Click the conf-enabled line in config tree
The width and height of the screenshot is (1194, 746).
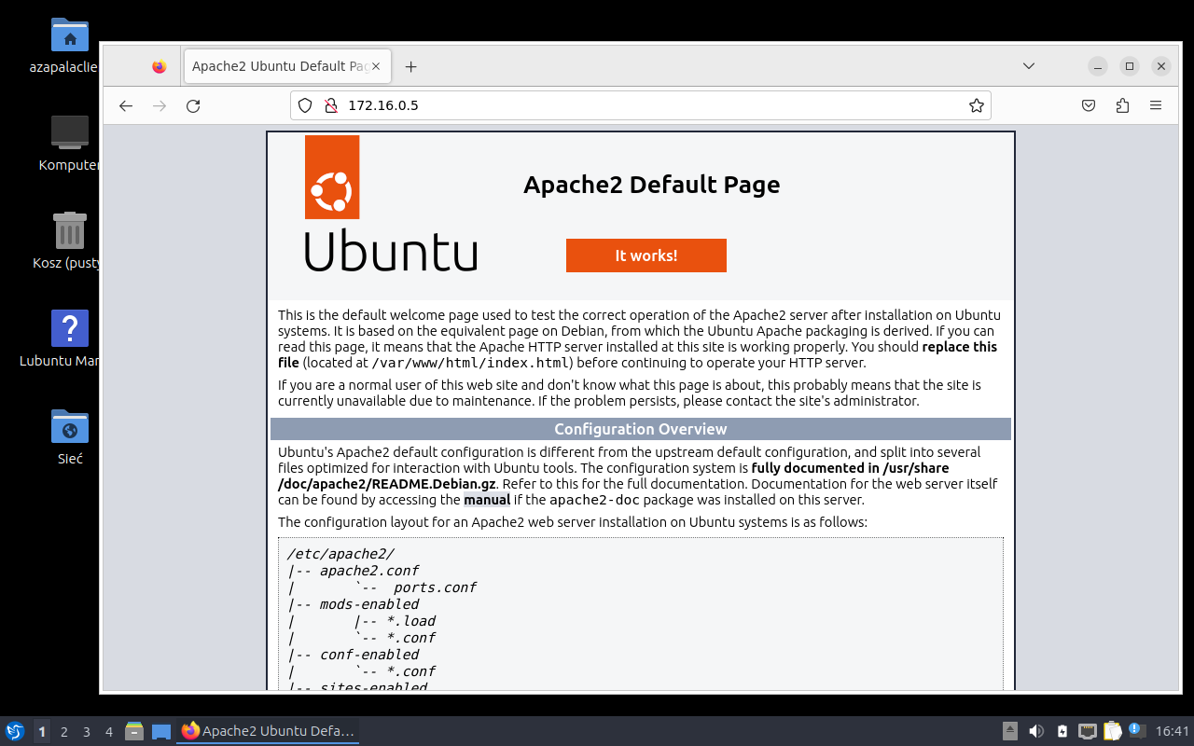coord(368,655)
